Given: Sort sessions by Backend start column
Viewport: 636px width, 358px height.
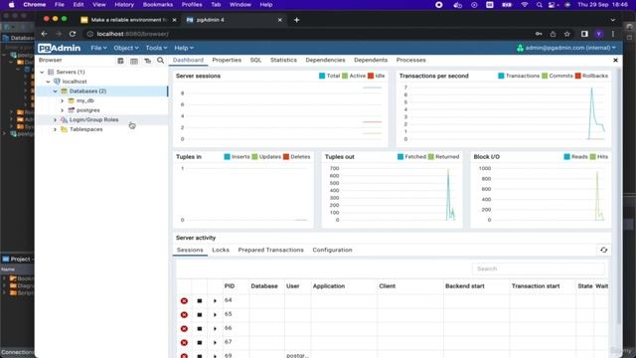Looking at the screenshot, I should (465, 286).
